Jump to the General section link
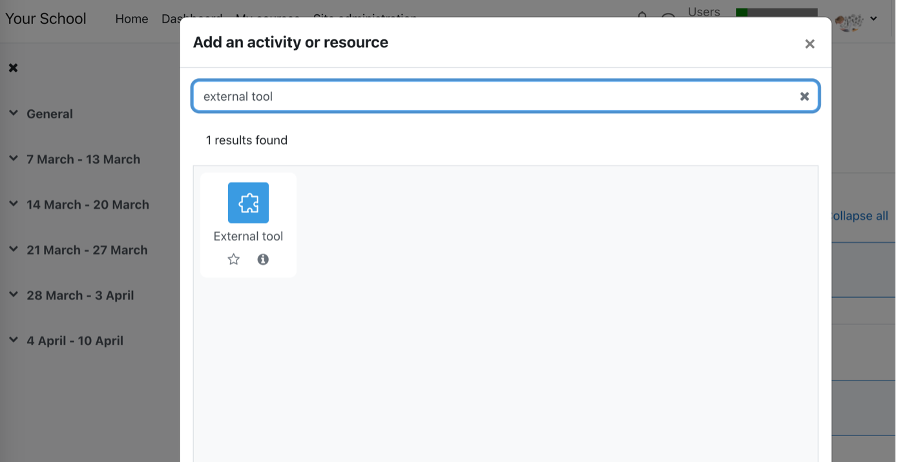This screenshot has width=898, height=462. pos(50,114)
